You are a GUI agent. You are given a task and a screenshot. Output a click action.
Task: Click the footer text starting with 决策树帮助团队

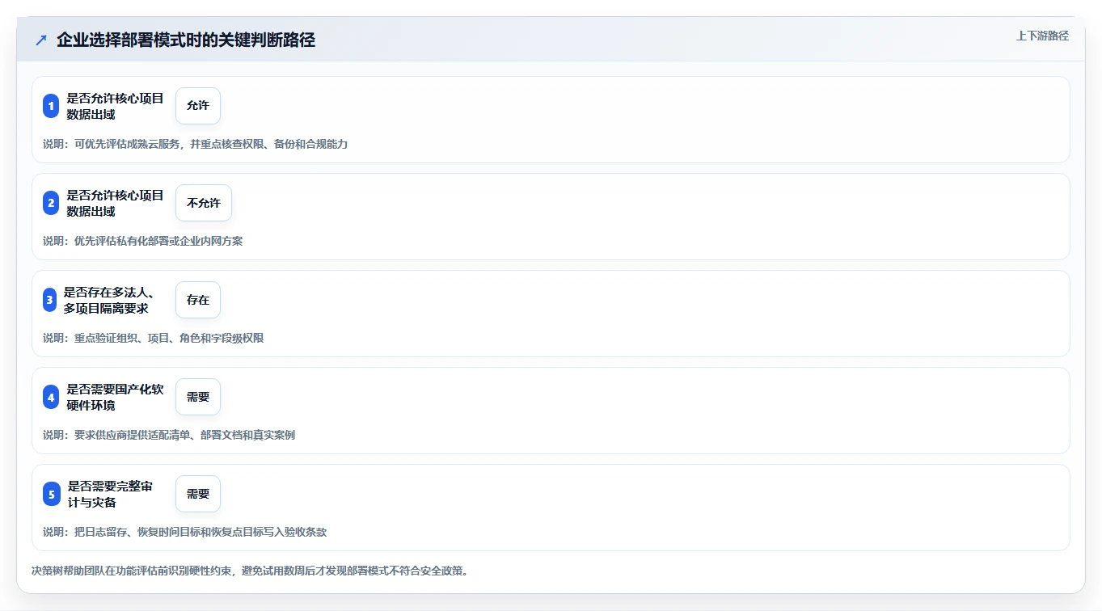(x=250, y=571)
